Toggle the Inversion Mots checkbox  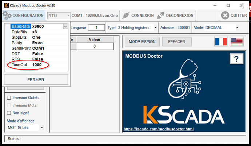click(x=9, y=105)
